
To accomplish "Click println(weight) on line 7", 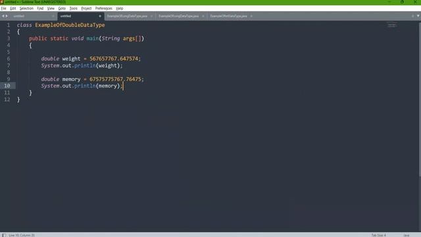I will [x=98, y=66].
